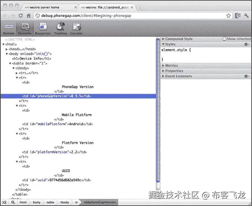Screen dimensions: 252x206
Task: Close the weinre android_asset tab
Action: click(132, 8)
